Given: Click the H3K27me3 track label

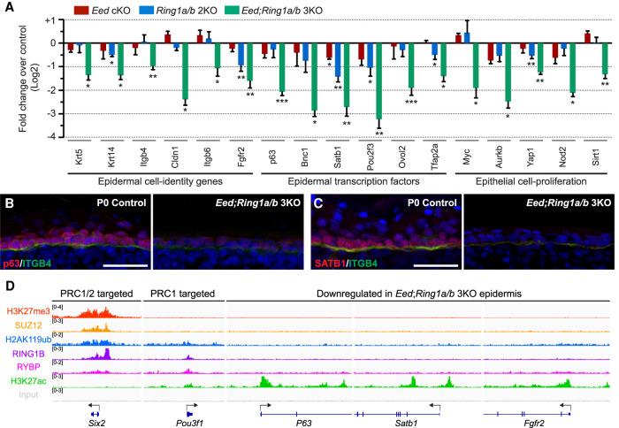Looking at the screenshot, I should [x=29, y=312].
